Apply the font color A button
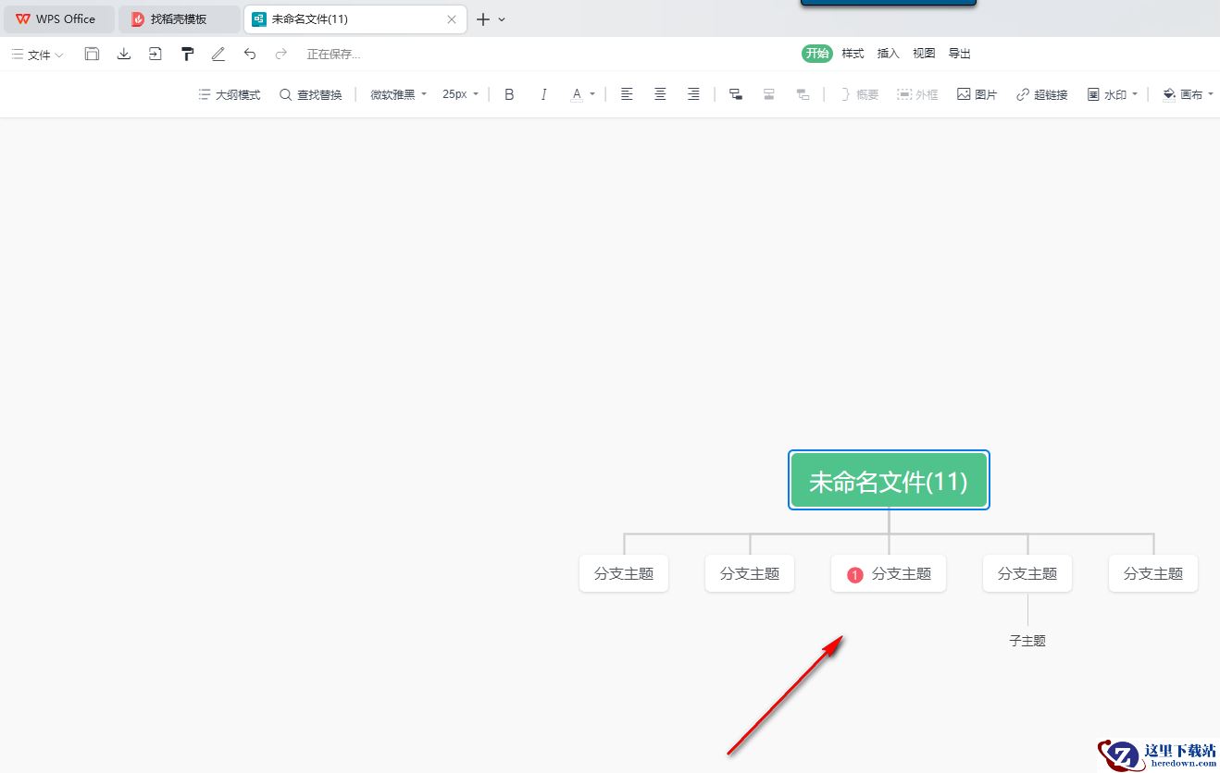1220x773 pixels. (577, 94)
